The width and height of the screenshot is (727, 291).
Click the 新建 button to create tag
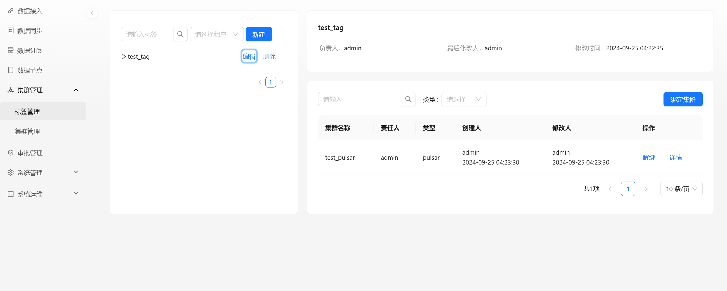259,34
